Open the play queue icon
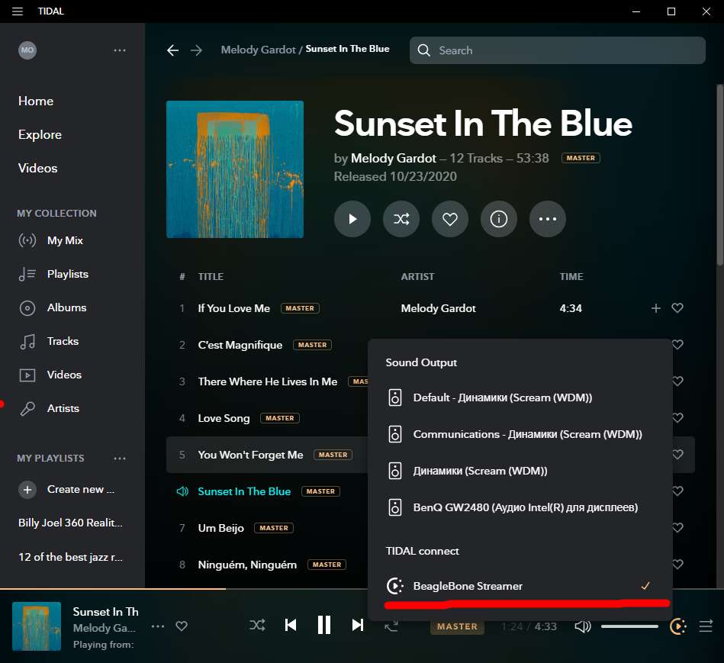The image size is (724, 663). point(706,626)
